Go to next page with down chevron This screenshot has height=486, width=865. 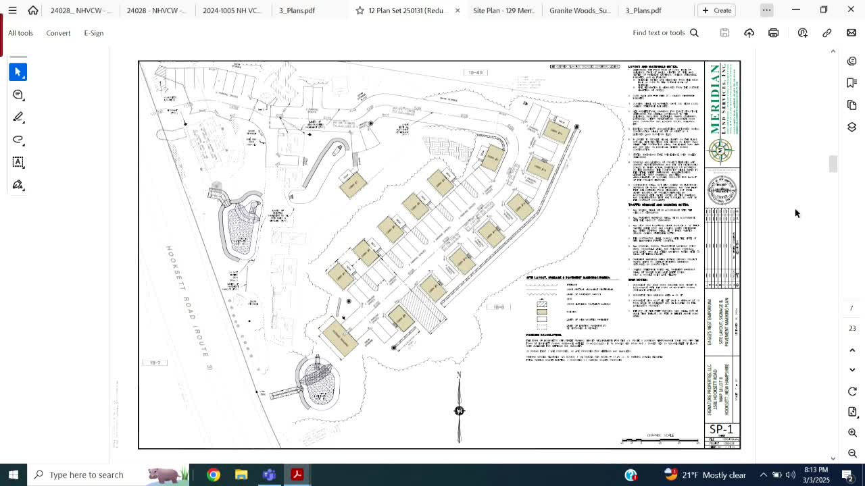852,370
